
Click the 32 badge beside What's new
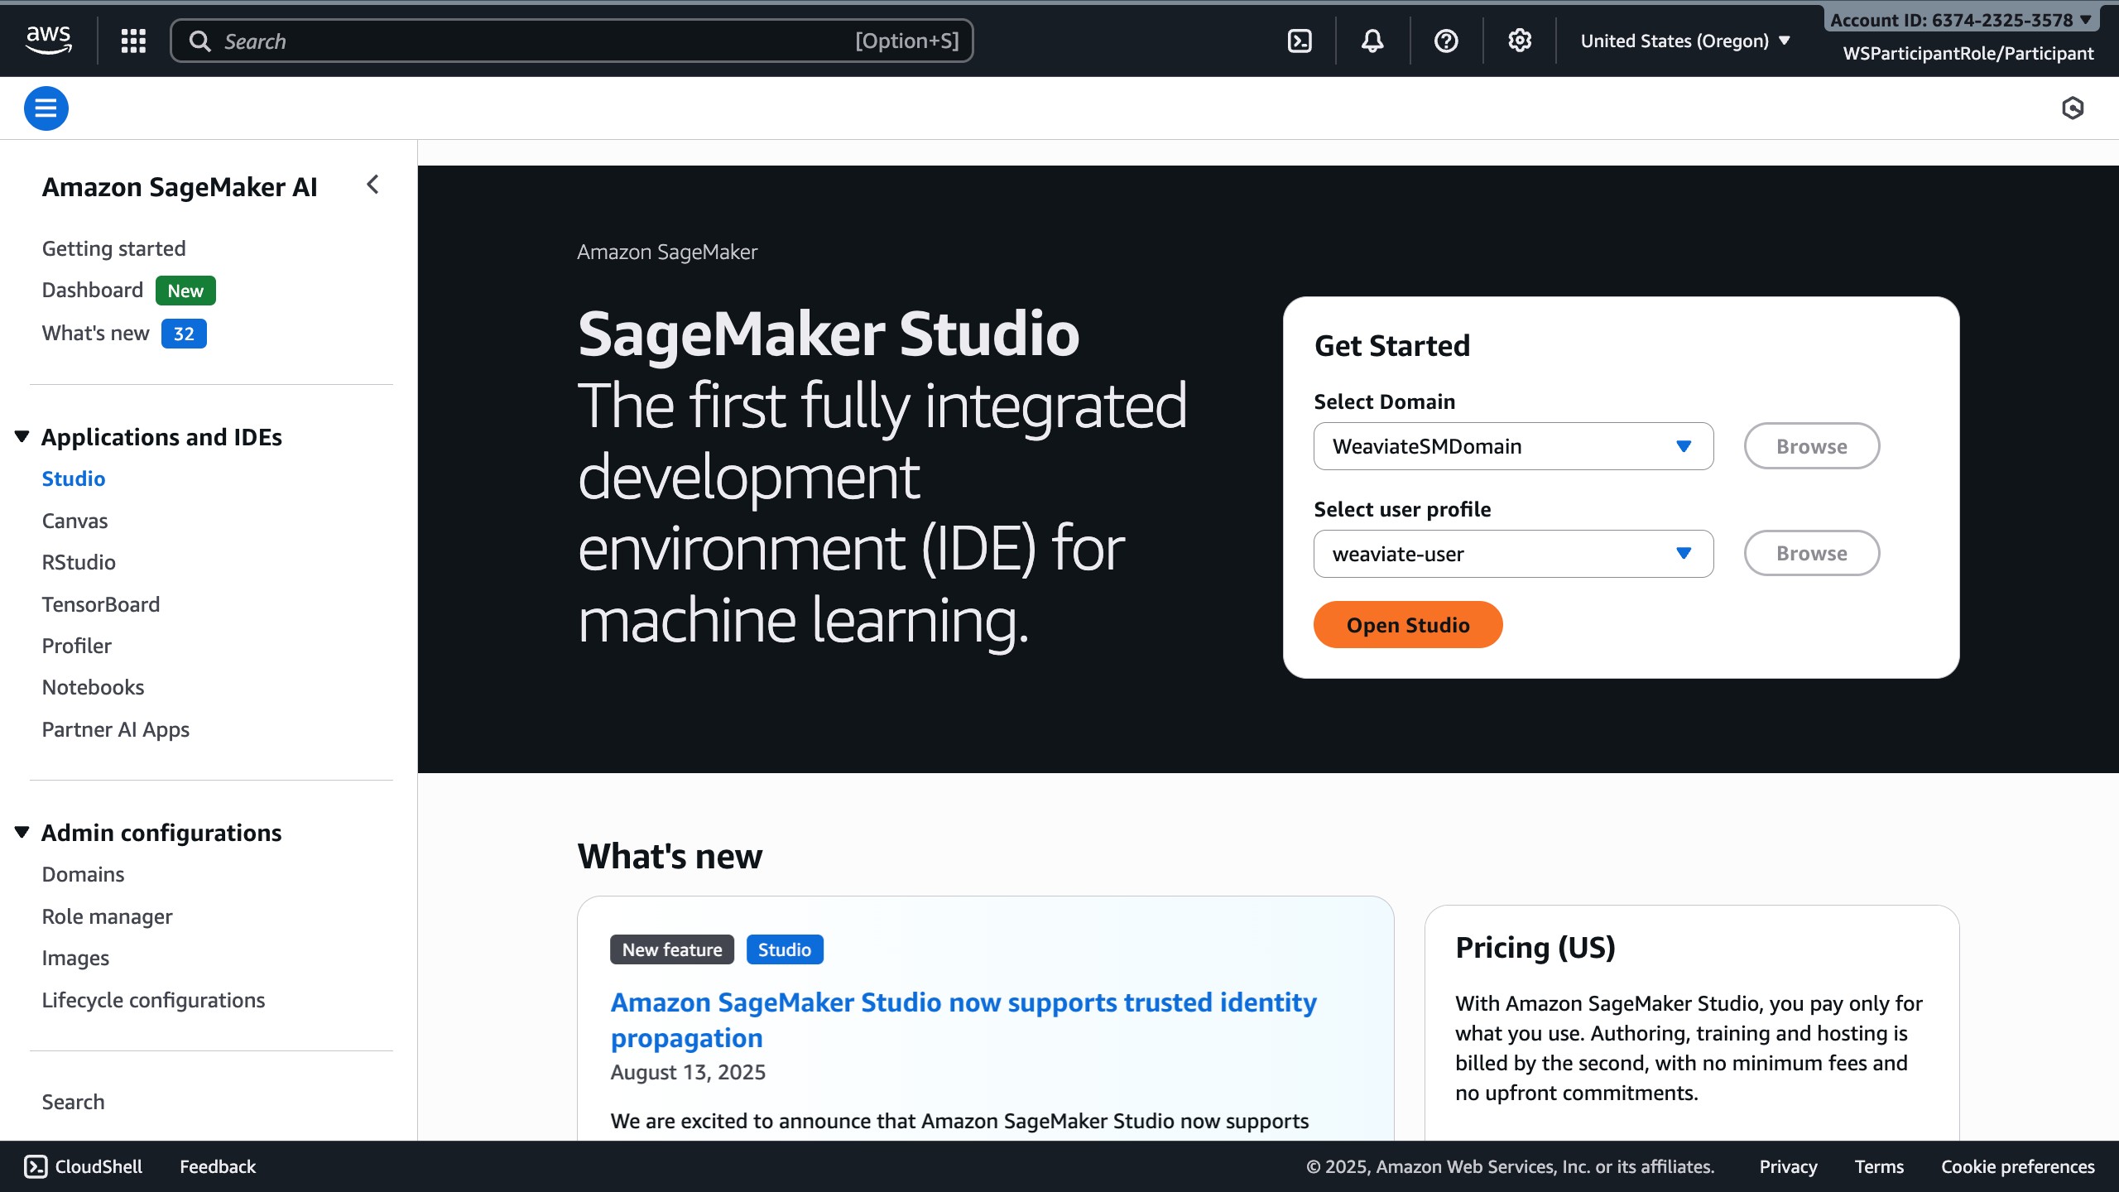(x=184, y=334)
